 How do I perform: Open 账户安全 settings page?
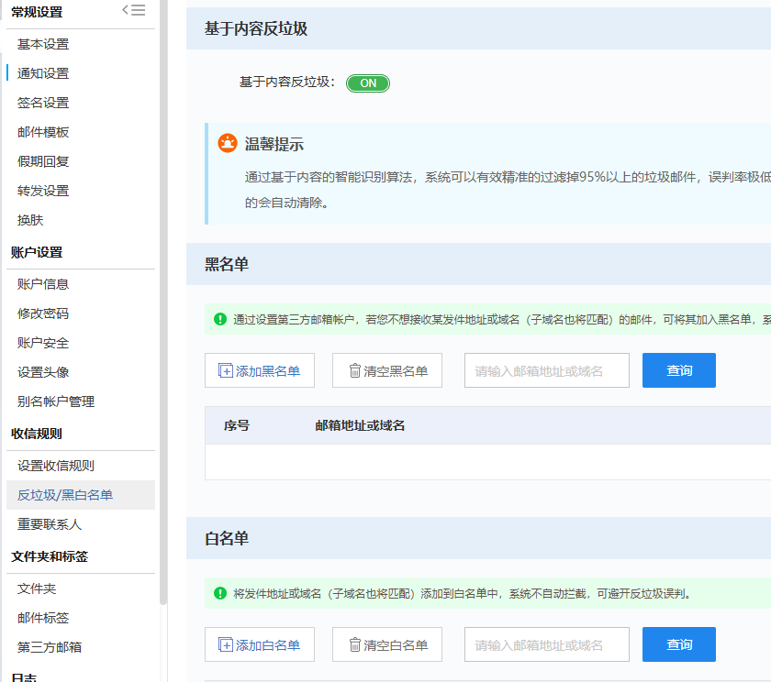(x=43, y=343)
